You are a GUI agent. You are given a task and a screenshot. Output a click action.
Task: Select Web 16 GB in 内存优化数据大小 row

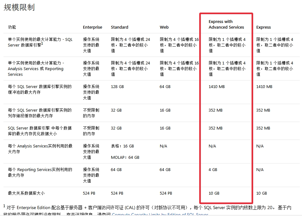tap(165, 128)
